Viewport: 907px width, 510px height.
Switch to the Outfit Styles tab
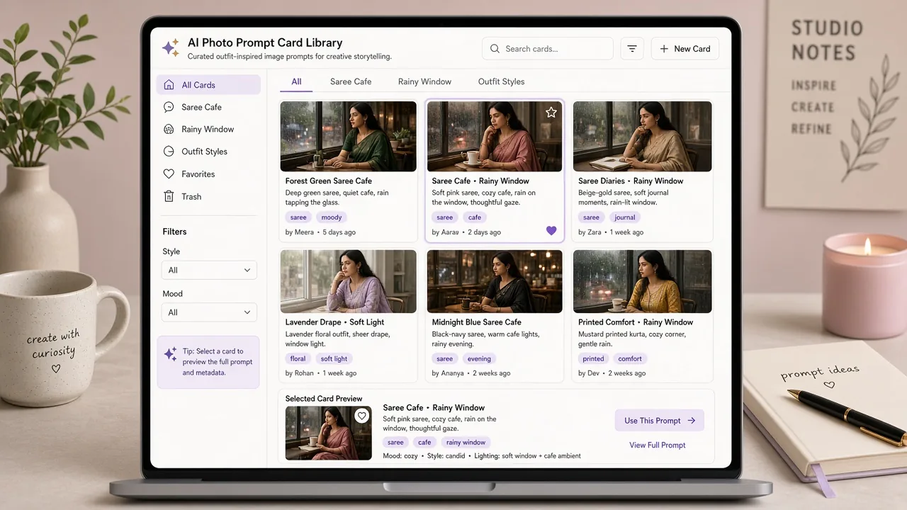tap(501, 81)
